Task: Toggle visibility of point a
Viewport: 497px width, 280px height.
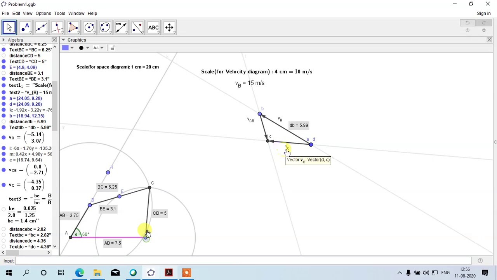Action: coord(4,98)
